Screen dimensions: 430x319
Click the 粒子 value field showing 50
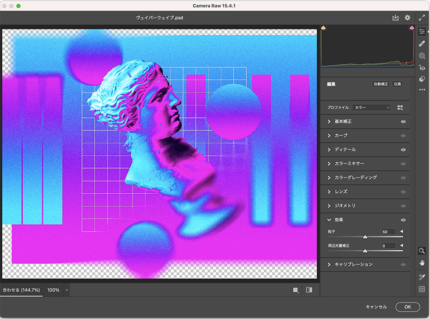click(x=388, y=232)
